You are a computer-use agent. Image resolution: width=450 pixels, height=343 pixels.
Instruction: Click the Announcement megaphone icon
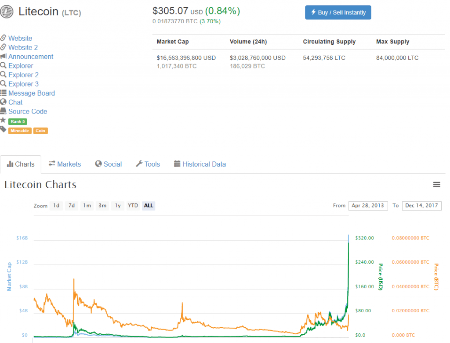click(x=4, y=57)
